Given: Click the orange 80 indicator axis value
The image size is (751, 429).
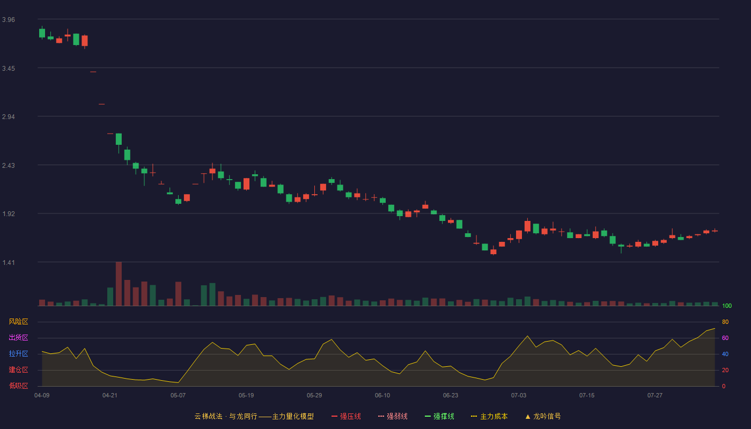Looking at the screenshot, I should [x=725, y=322].
